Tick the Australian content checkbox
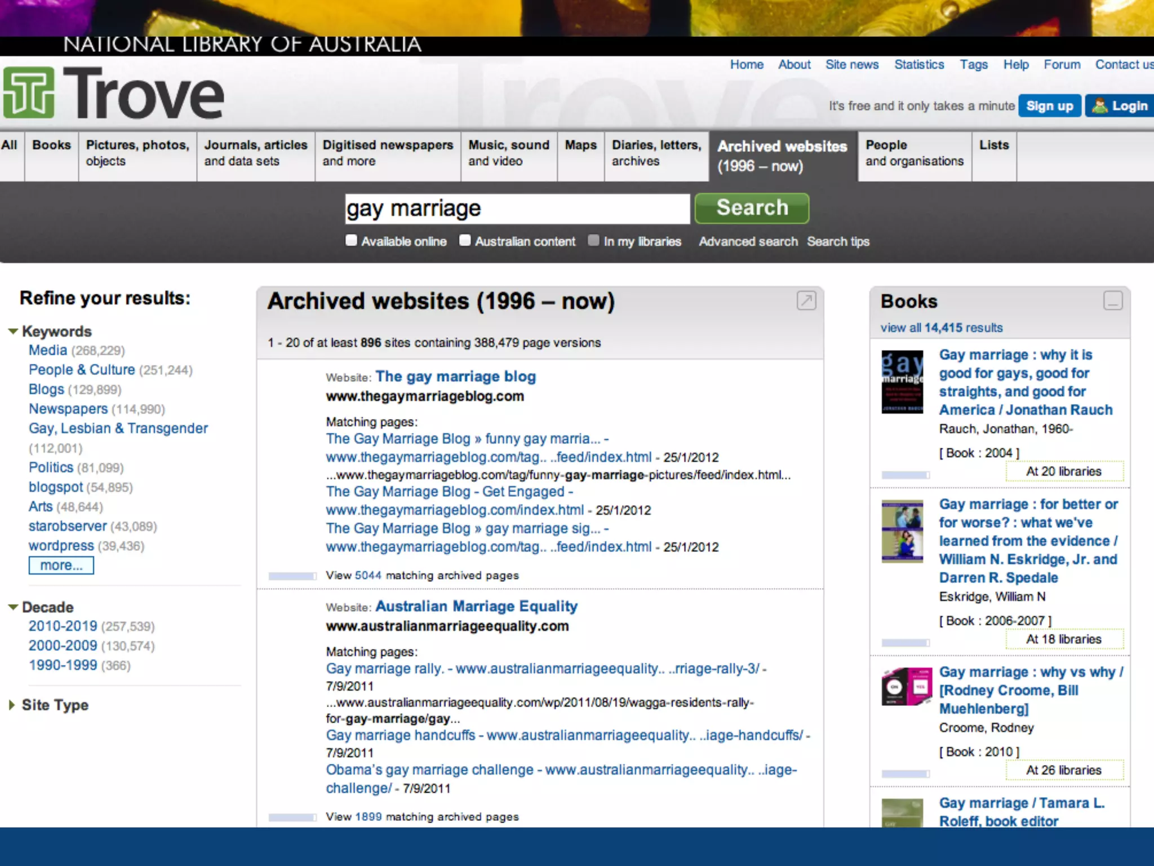This screenshot has height=866, width=1154. tap(465, 241)
